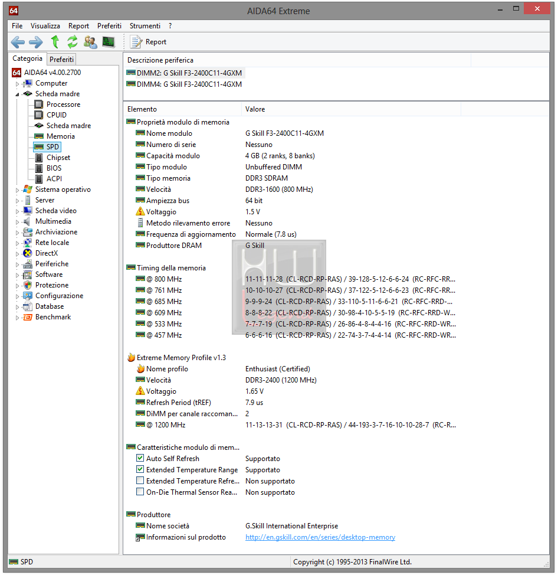Select Memoria in the tree
Viewport: 558px width, 575px height.
click(60, 136)
